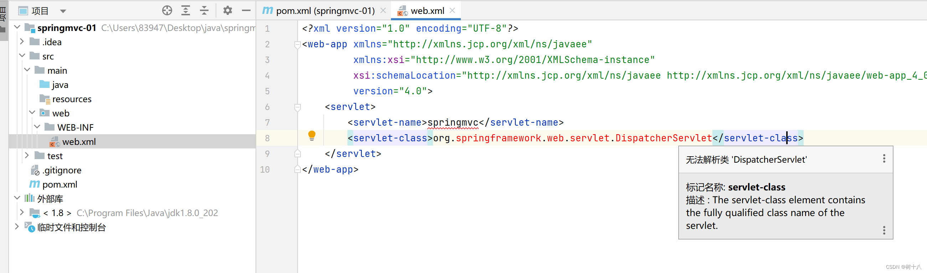Click the Collapse All icon in project toolbar
Viewport: 927px width, 273px height.
tap(204, 11)
